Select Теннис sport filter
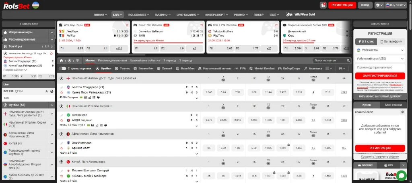Viewport: 412px width, 183px height. tap(122, 69)
